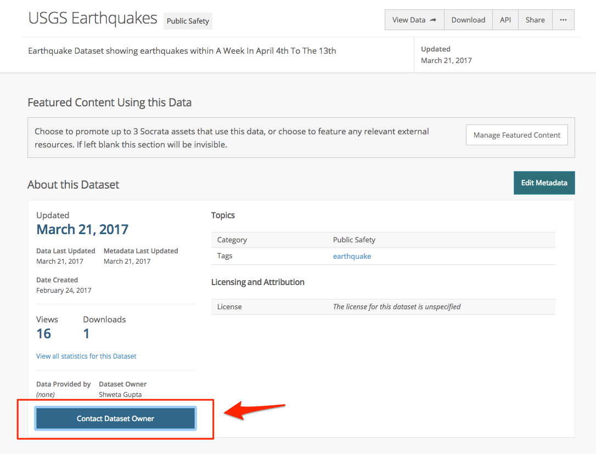Click the About this Dataset heading
Viewport: 596px width, 454px height.
point(74,185)
